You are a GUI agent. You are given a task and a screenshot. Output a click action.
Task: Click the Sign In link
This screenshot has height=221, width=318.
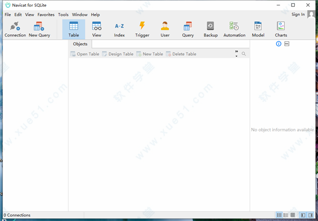tap(298, 15)
